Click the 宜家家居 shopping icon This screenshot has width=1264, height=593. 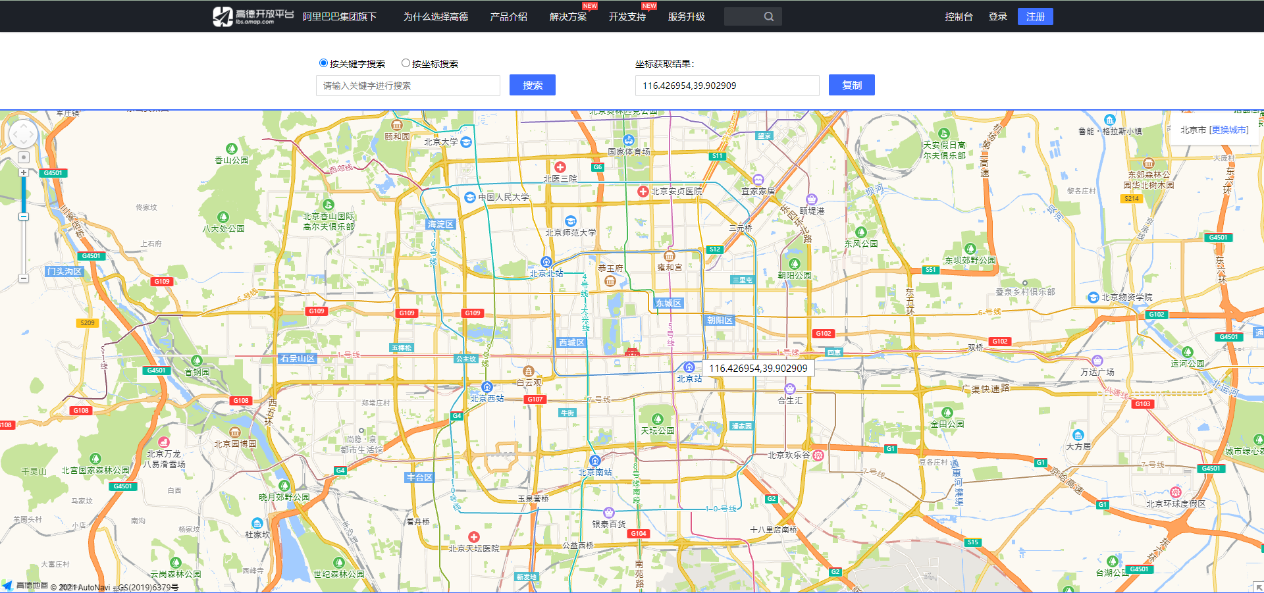tap(758, 180)
